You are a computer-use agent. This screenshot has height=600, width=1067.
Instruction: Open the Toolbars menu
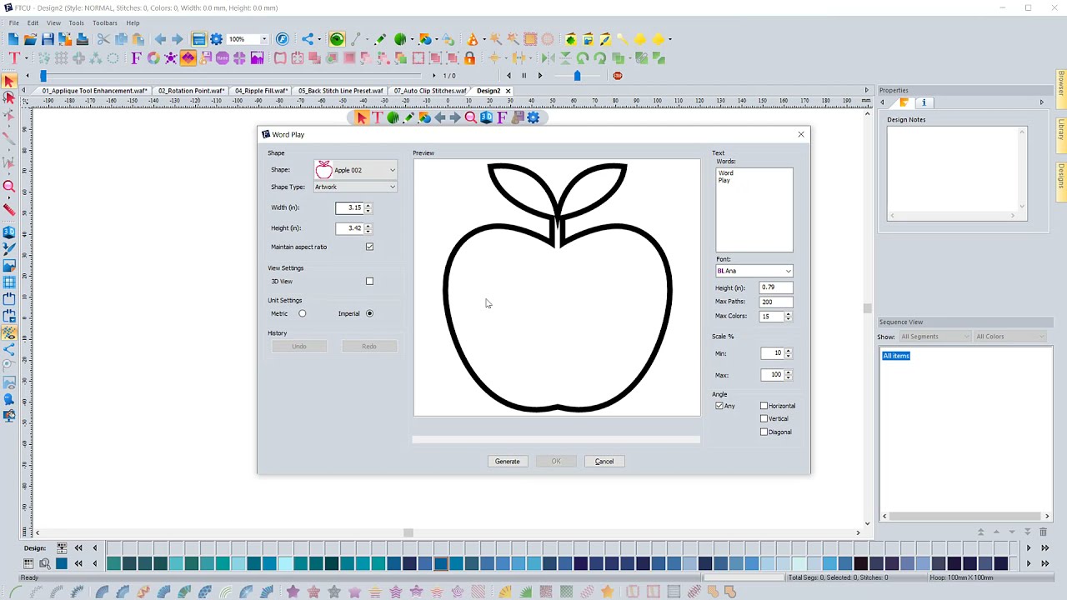(105, 23)
